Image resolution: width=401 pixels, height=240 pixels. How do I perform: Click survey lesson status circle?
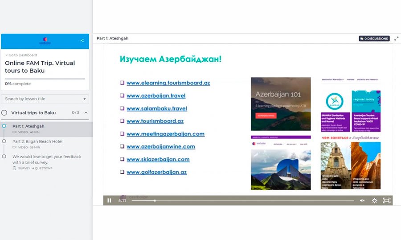(x=4, y=156)
